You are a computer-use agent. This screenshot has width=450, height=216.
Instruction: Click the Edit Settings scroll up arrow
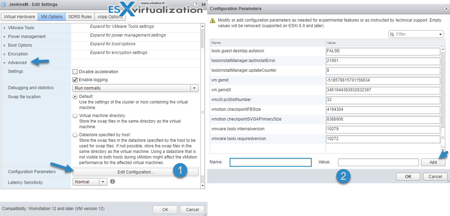pos(203,26)
